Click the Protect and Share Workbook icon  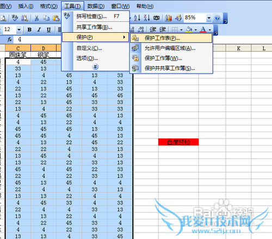pos(135,68)
